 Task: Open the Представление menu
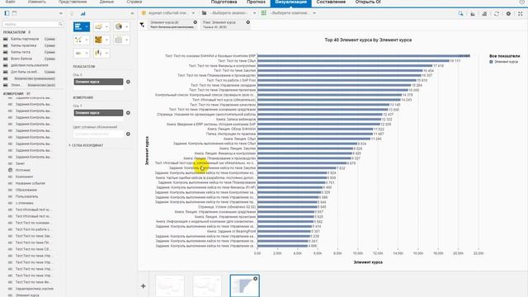coord(73,2)
